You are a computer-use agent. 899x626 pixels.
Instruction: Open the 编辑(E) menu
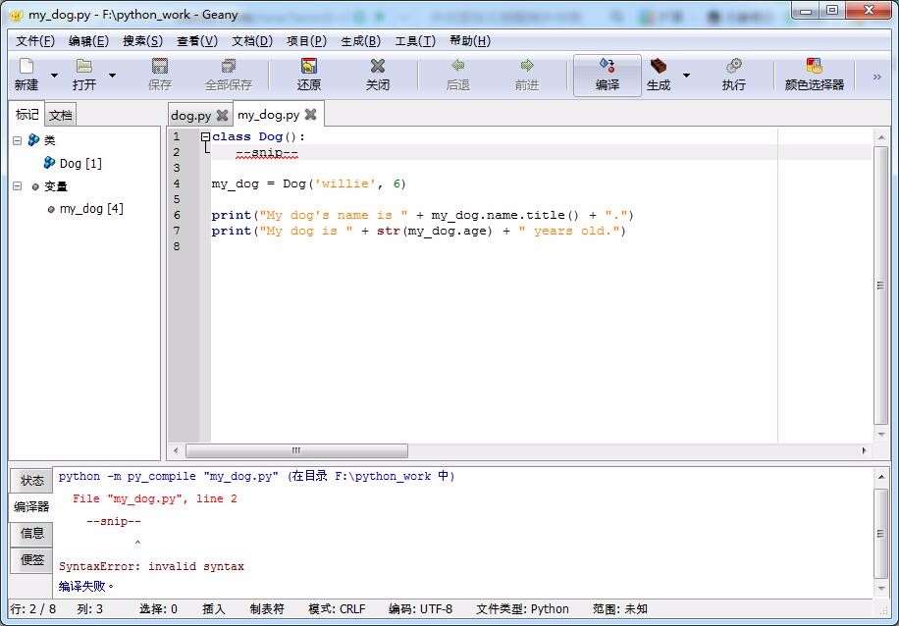89,41
